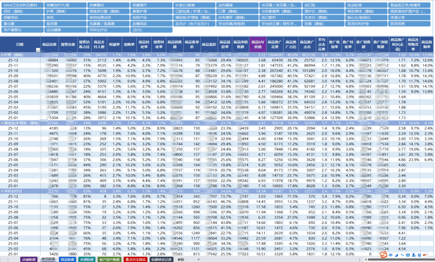Image resolution: width=435 pixels, height=262 pixels.
Task: Collapse the 专科治疗仪 row group
Action: click(x=2, y=191)
